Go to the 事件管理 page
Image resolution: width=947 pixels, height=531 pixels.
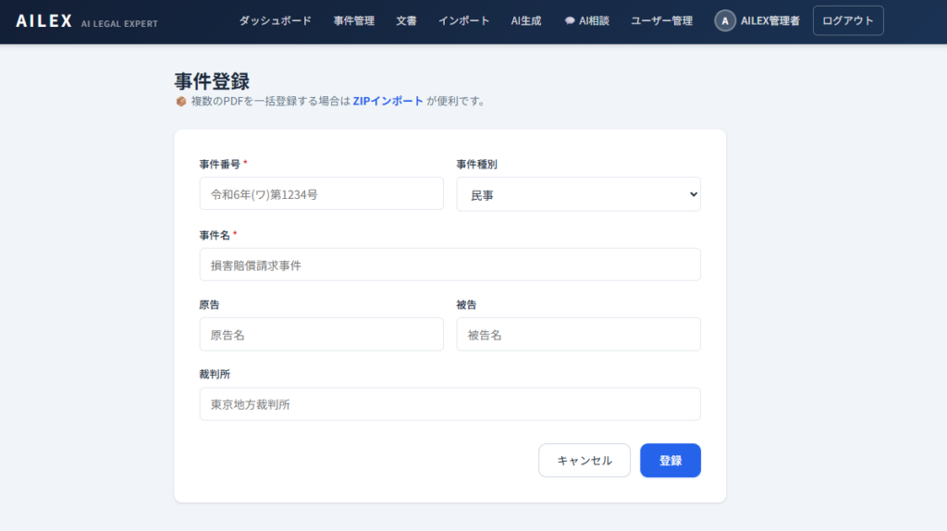(x=353, y=20)
